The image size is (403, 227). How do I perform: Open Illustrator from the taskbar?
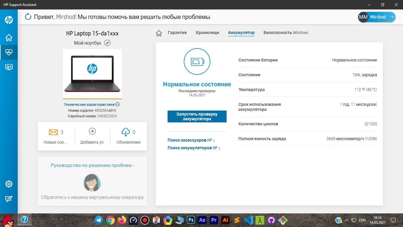(x=225, y=220)
